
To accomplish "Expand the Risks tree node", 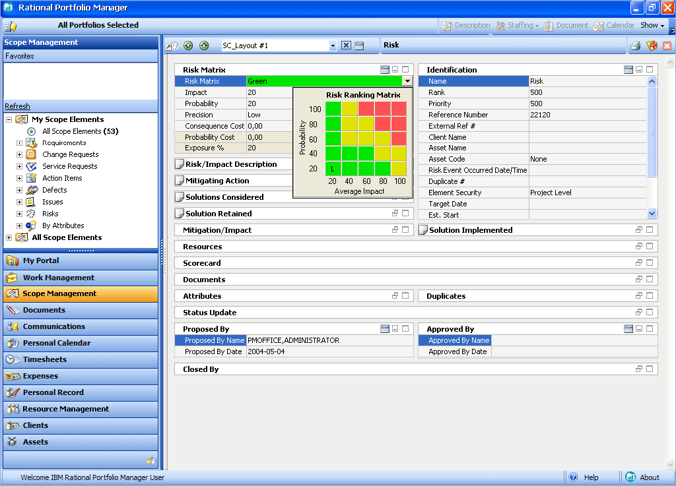I will (19, 214).
